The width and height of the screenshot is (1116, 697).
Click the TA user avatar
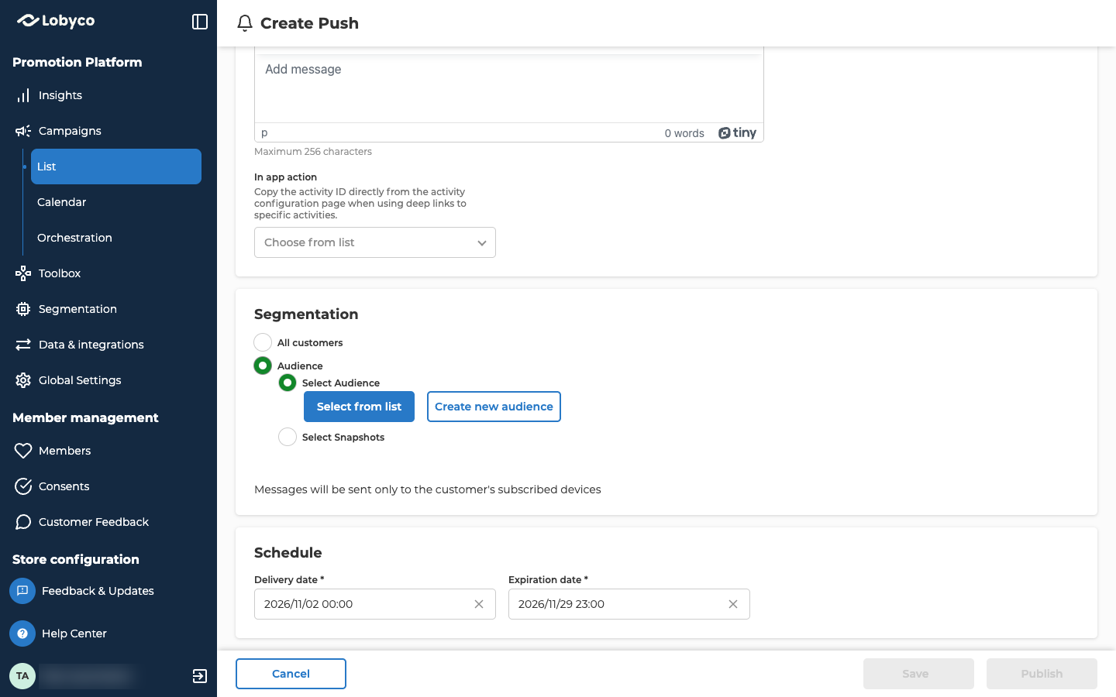pos(22,676)
